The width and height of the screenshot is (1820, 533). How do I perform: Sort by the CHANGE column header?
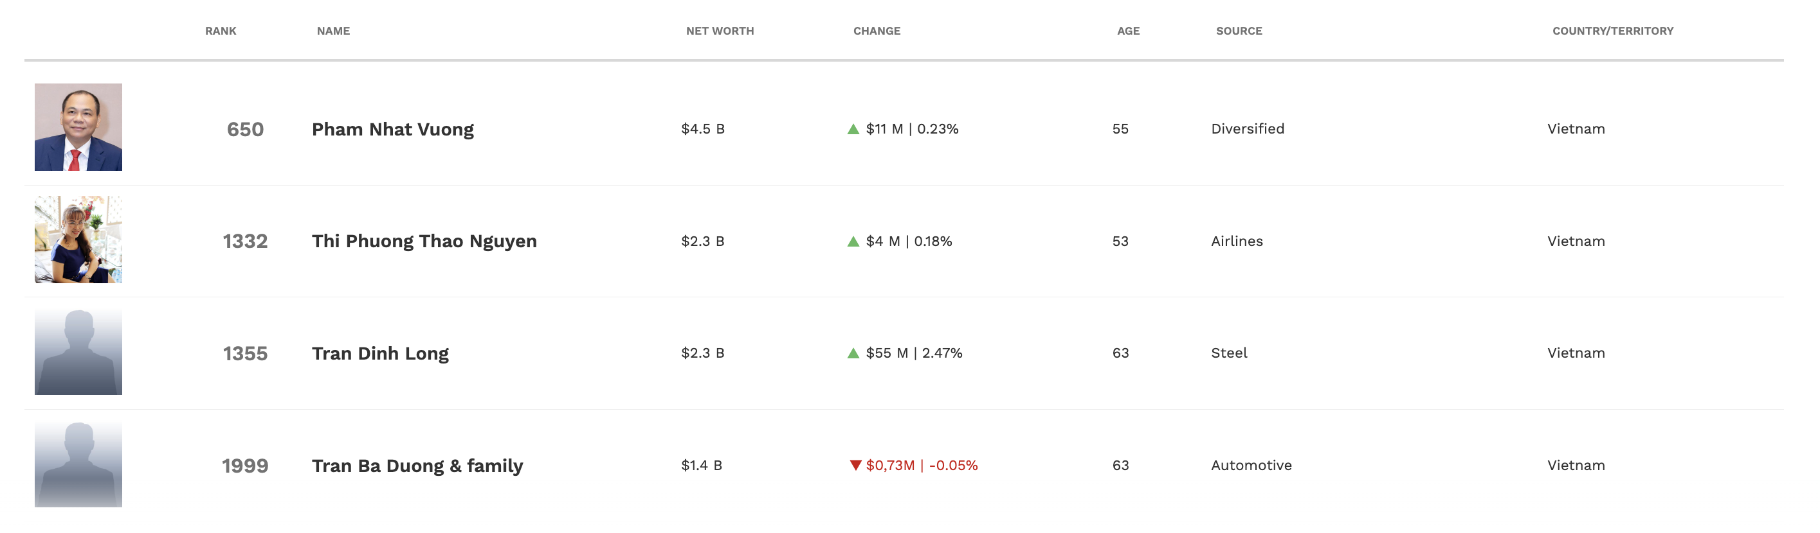[x=876, y=31]
